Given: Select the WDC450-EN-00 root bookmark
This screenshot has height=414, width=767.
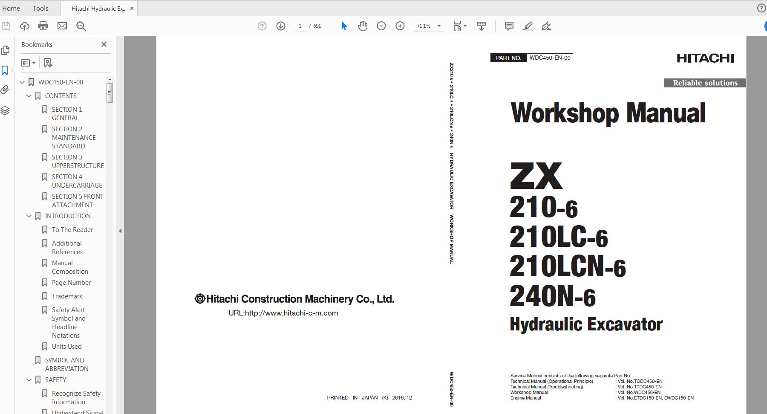Looking at the screenshot, I should click(x=61, y=82).
